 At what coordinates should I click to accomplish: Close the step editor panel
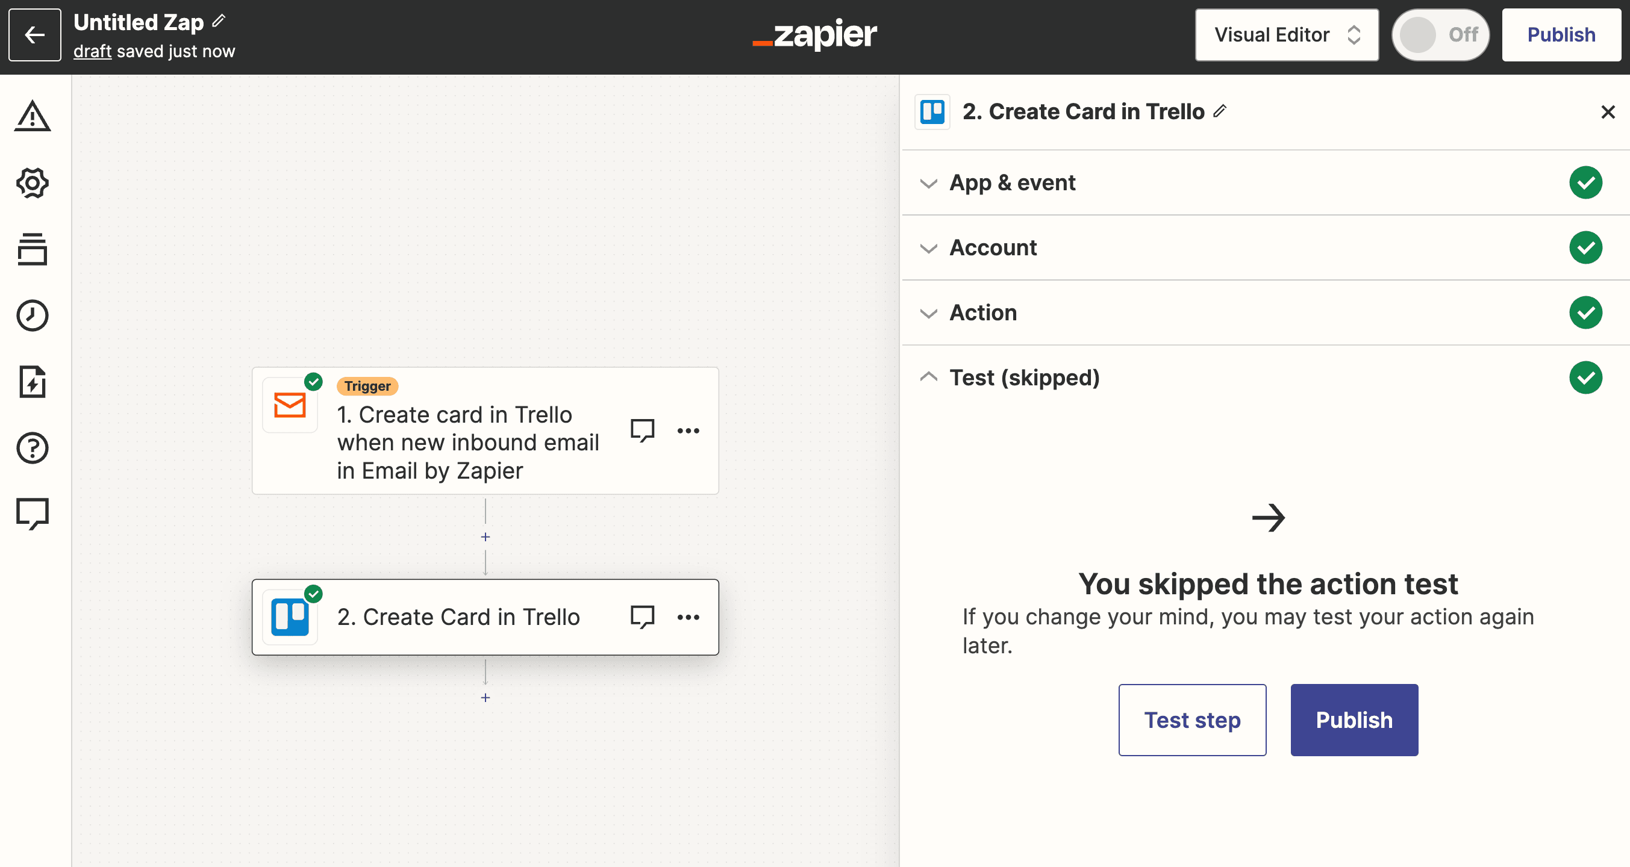1608,112
